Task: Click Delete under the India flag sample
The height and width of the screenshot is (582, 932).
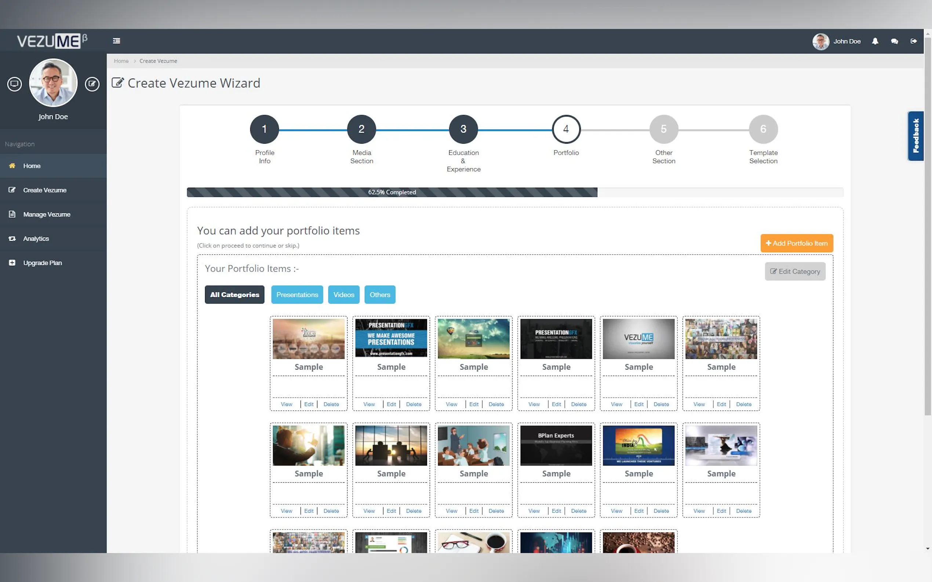Action: (x=661, y=511)
